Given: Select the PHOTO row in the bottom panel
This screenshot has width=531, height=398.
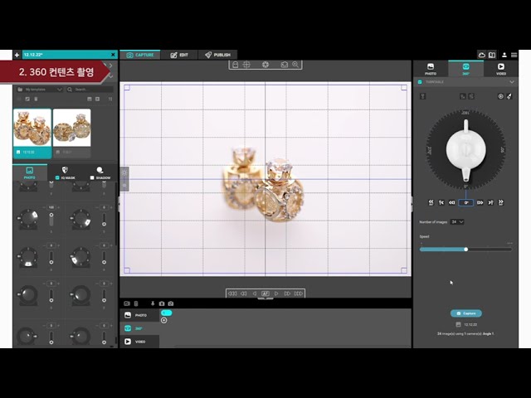Looking at the screenshot, I should point(139,315).
